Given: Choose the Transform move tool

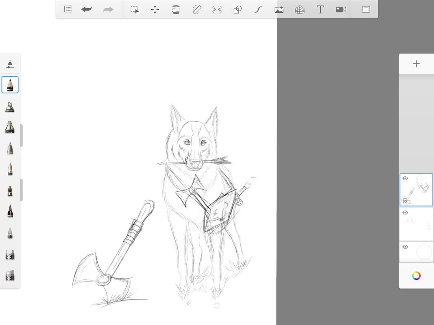Looking at the screenshot, I should click(155, 9).
